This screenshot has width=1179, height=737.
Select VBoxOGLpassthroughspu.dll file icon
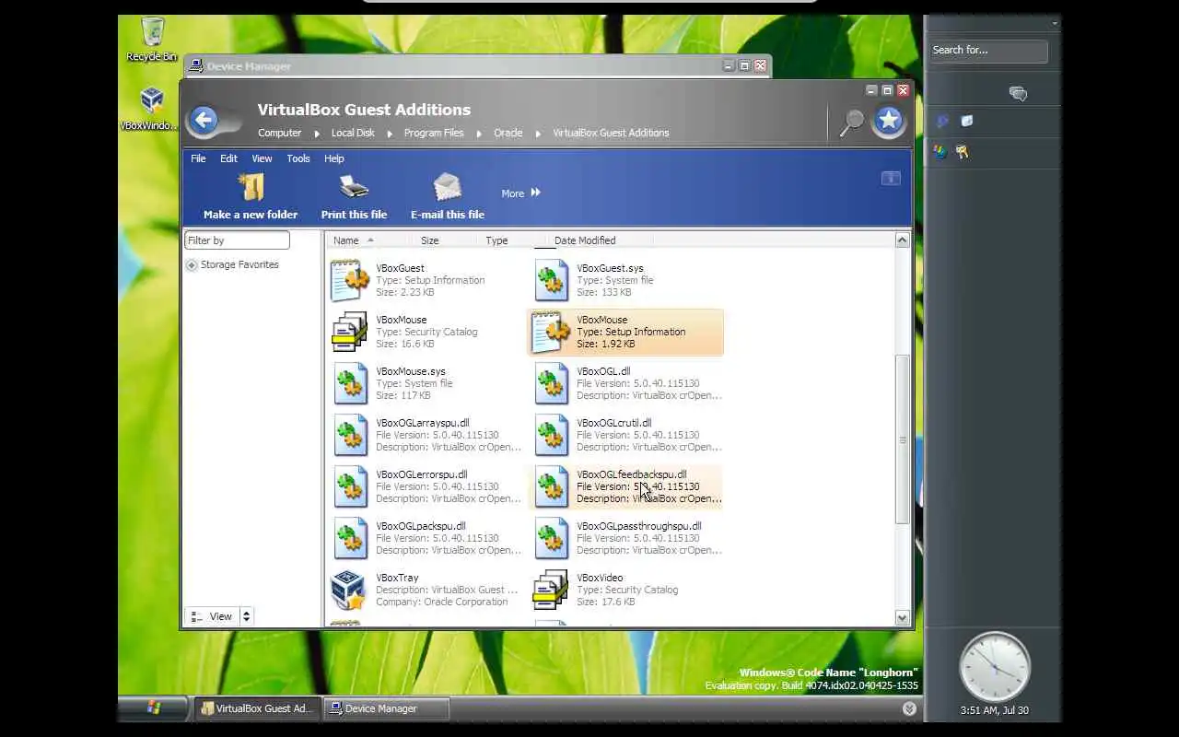pos(551,538)
